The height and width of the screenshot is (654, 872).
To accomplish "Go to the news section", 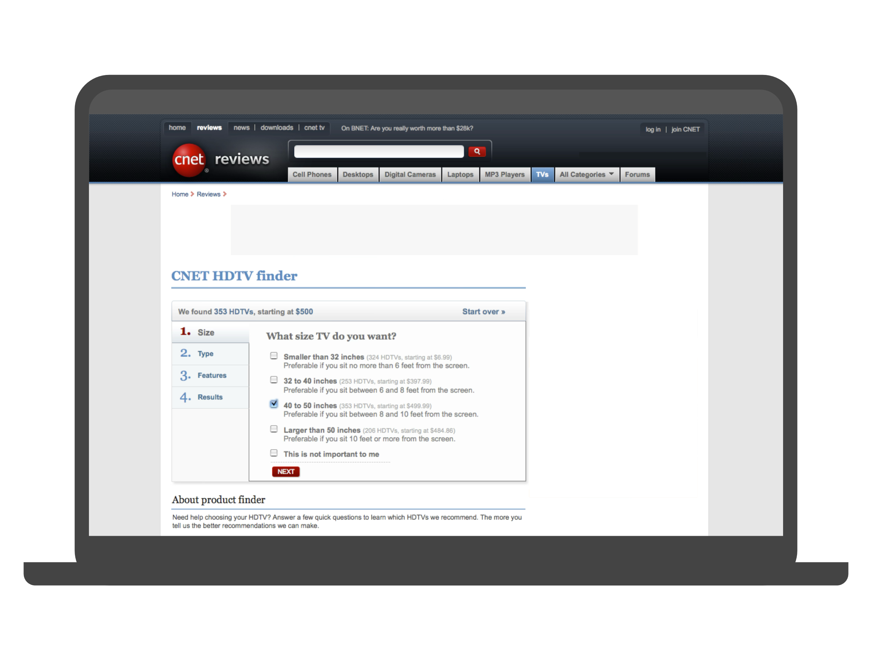I will [x=241, y=128].
